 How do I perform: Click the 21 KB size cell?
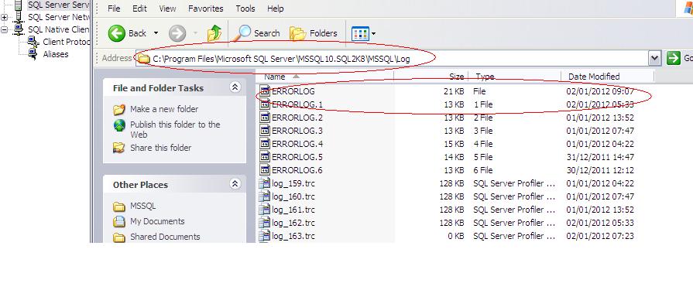[454, 91]
